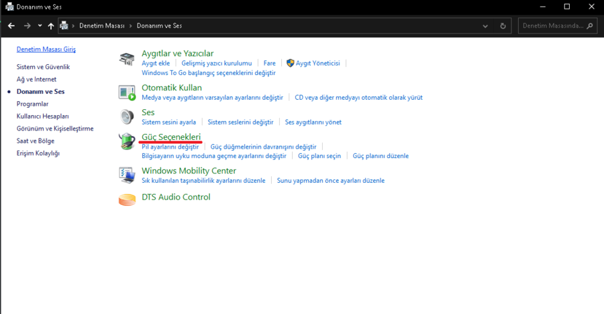Click the Denetim Masası breadcrumb

(102, 25)
